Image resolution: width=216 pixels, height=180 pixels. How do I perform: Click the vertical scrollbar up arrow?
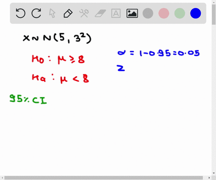(214, 2)
